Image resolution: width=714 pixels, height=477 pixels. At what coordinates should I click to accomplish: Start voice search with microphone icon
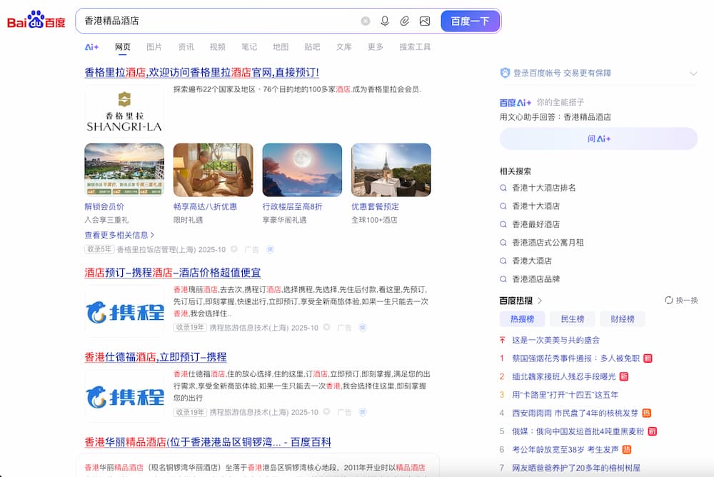(x=385, y=21)
